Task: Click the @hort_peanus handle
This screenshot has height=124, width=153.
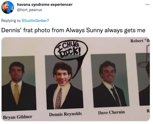Action: click(x=29, y=10)
